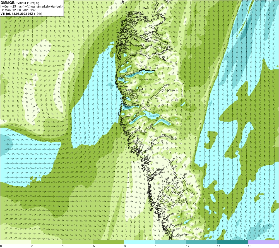Click the light green 2–4 m/s legend swatch

point(47,242)
